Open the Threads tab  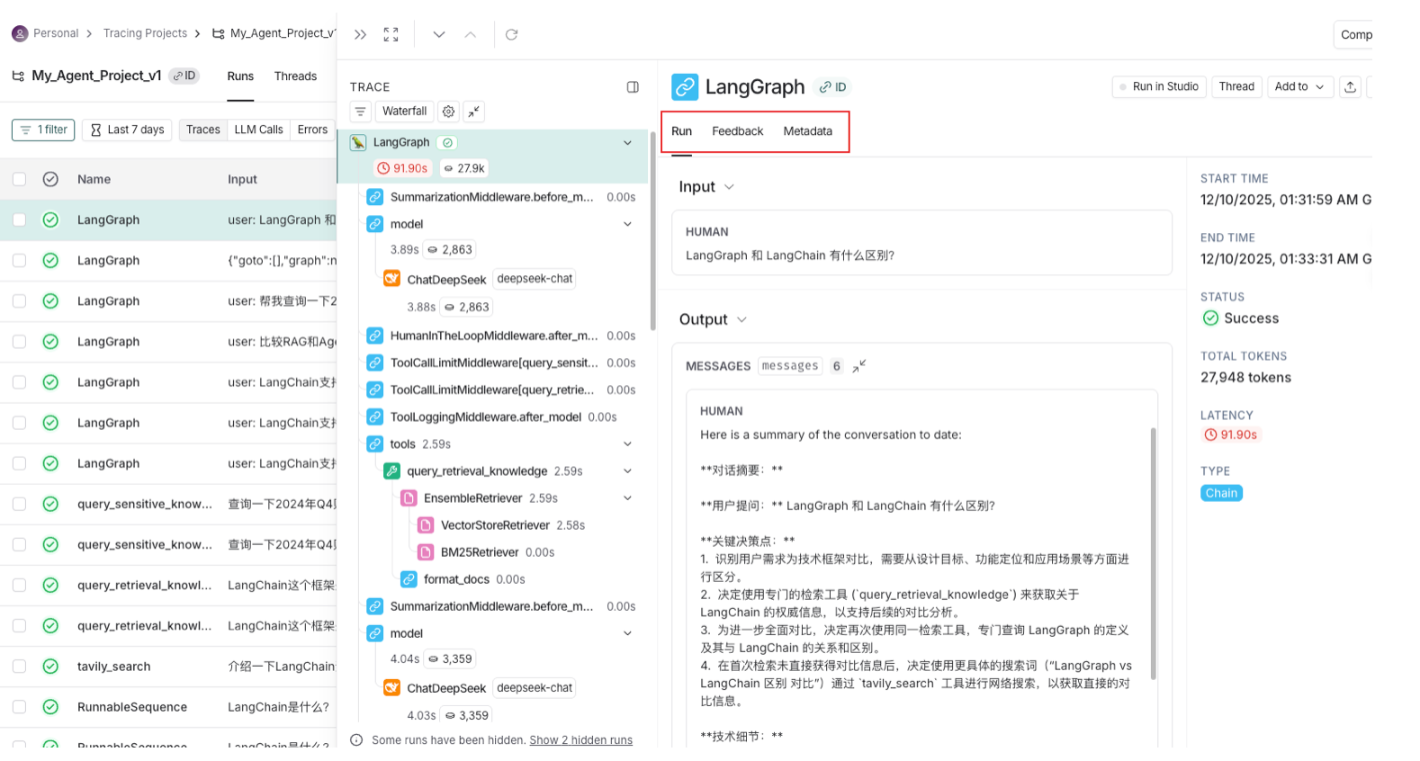pyautogui.click(x=295, y=76)
